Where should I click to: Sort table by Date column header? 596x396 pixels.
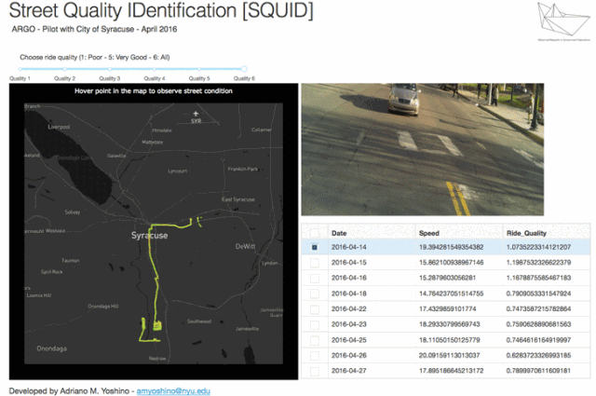coord(340,232)
